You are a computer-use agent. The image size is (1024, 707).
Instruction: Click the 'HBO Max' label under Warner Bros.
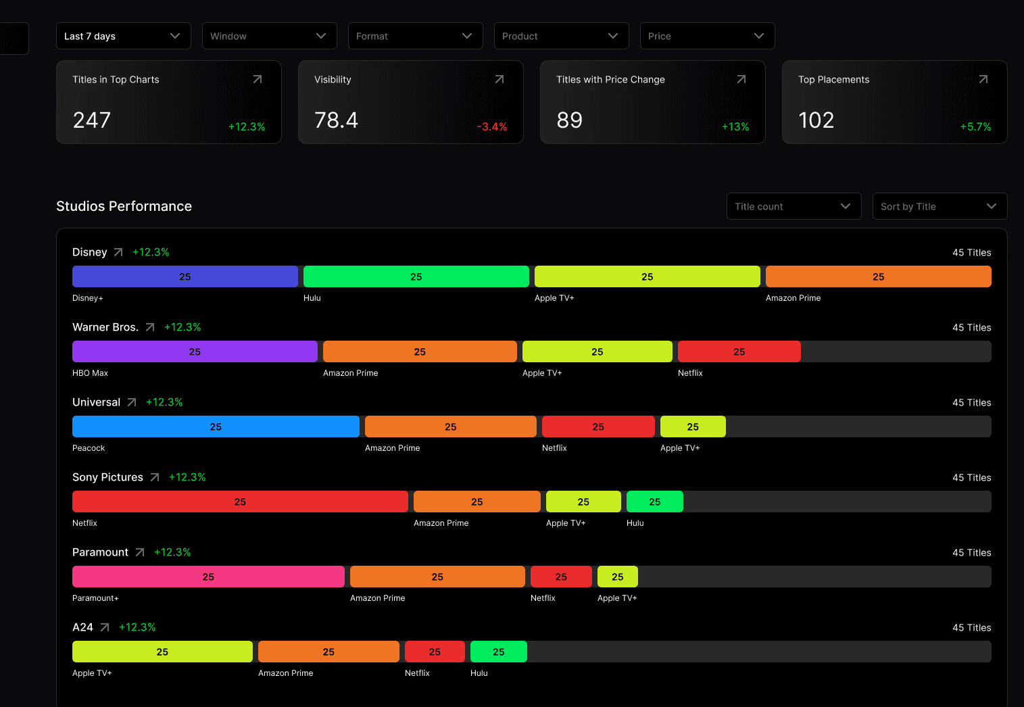pyautogui.click(x=90, y=373)
